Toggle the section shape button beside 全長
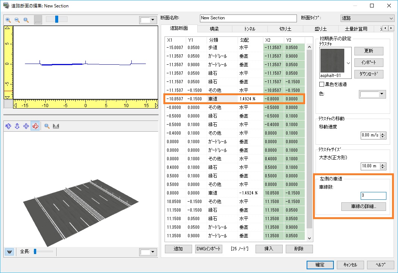The width and height of the screenshot is (398, 273). click(x=10, y=252)
